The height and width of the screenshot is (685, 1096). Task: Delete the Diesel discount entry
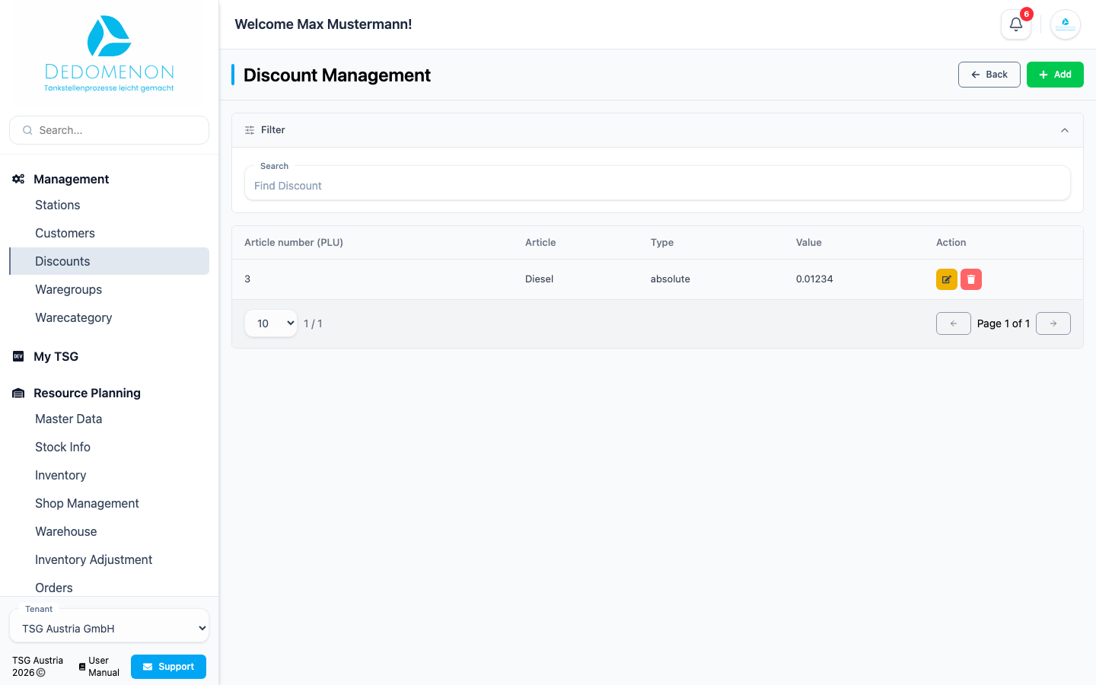click(x=971, y=279)
